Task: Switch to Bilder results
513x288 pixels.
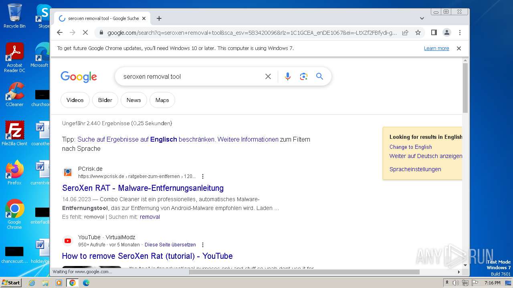Action: point(105,100)
